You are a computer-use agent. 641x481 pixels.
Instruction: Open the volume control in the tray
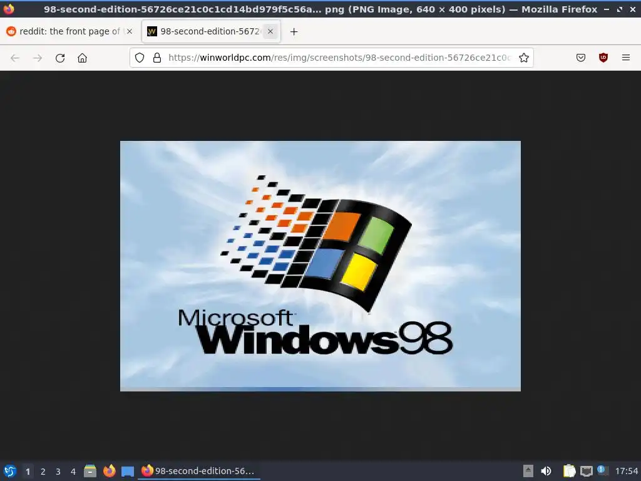coord(546,471)
